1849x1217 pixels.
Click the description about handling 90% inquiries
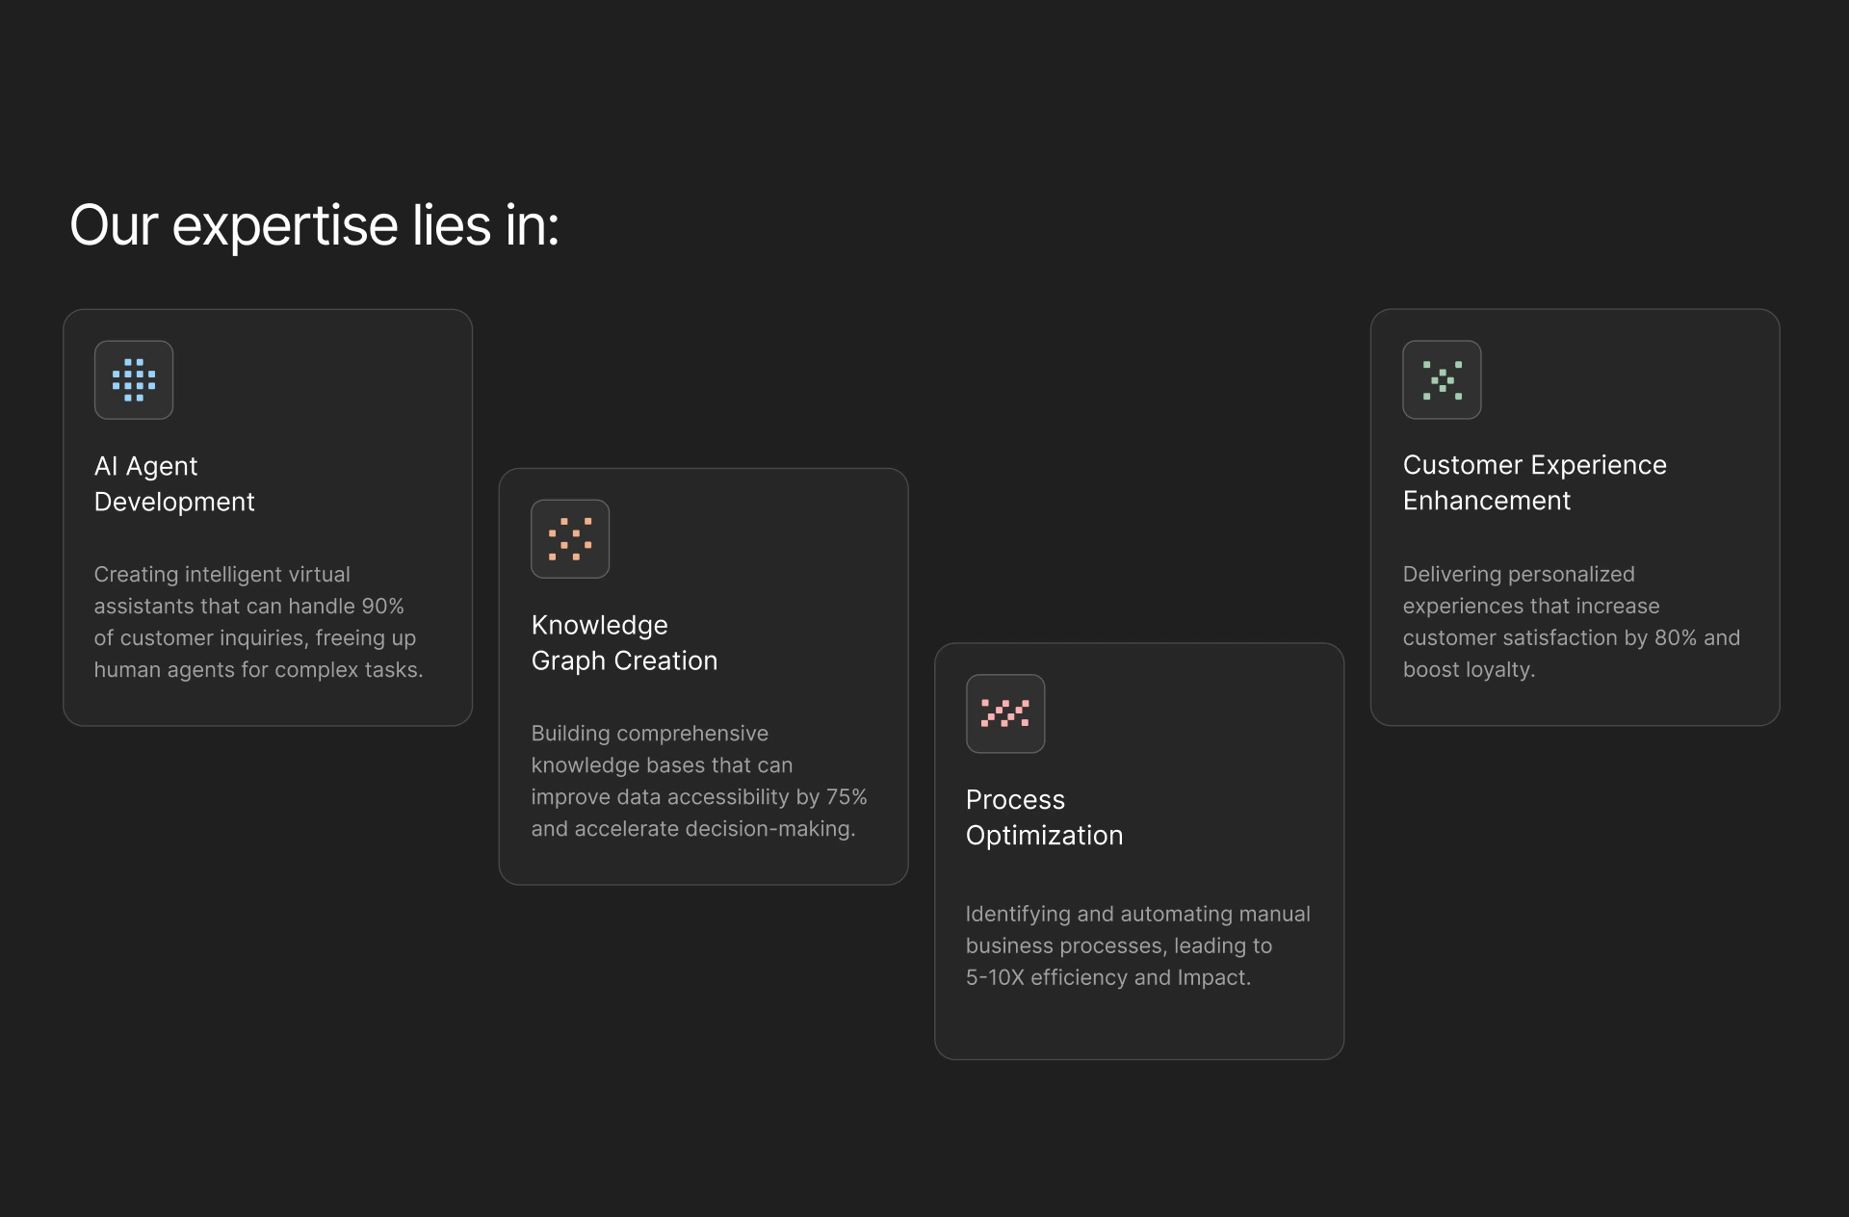pos(258,622)
